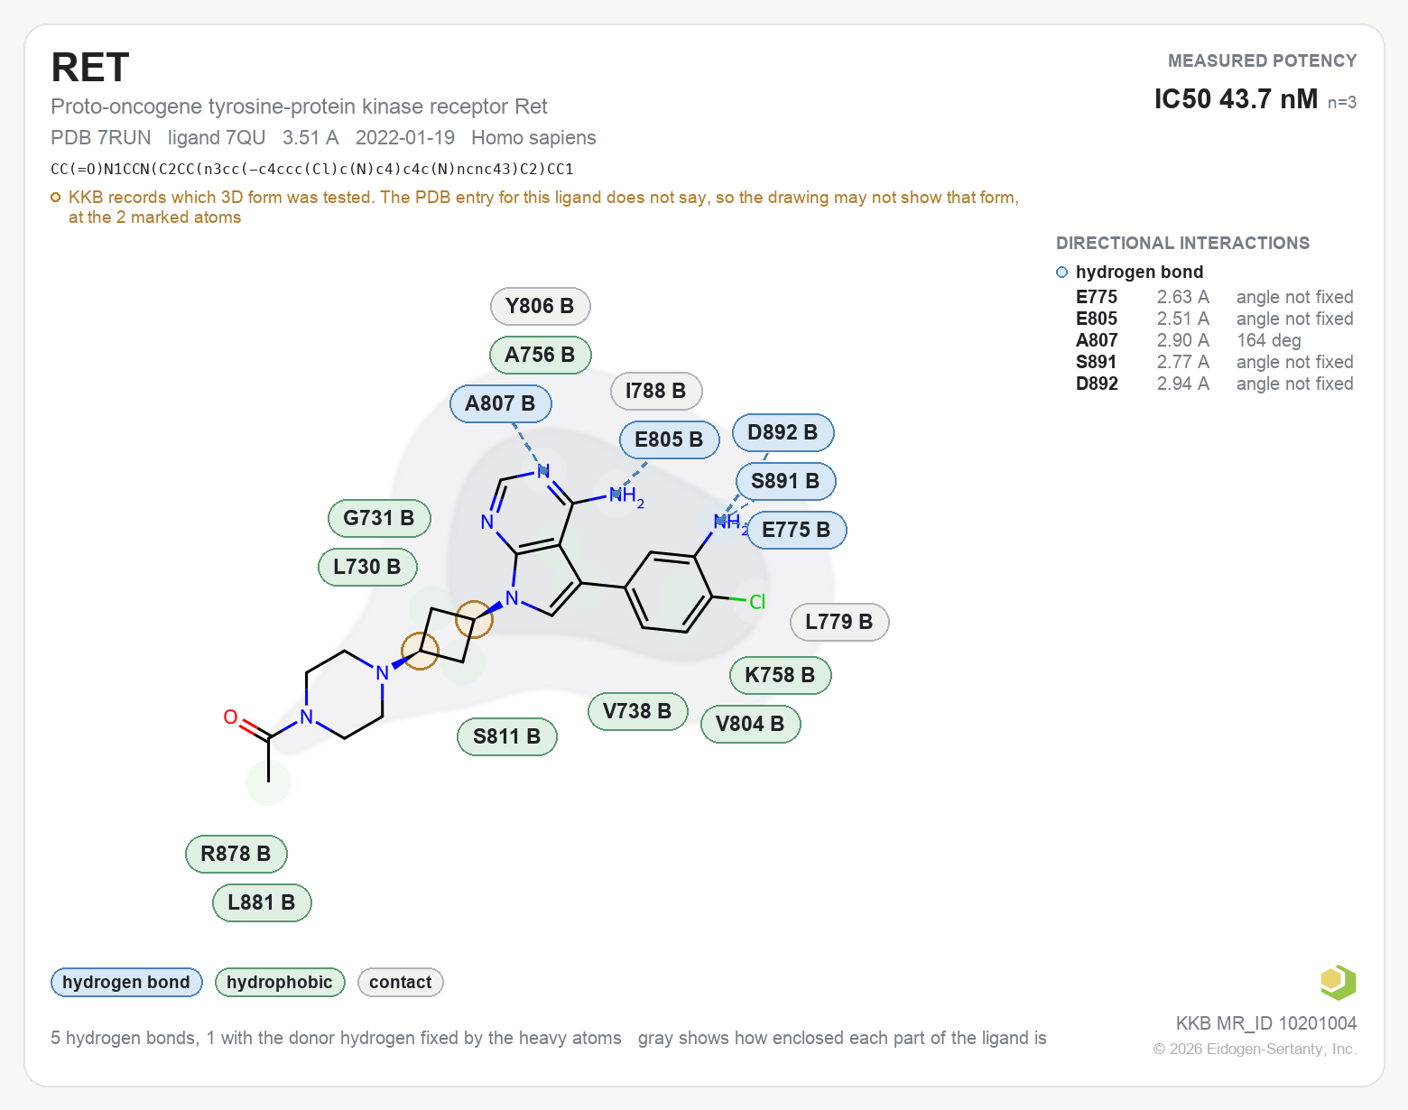1408x1110 pixels.
Task: Click the 3.51 A resolution value
Action: [x=310, y=137]
